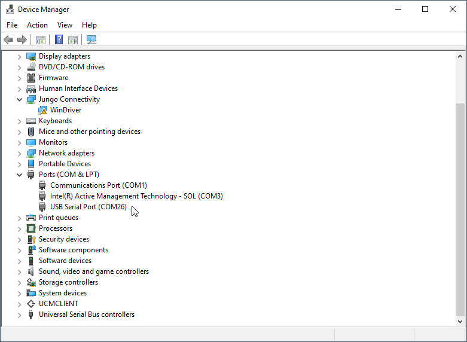Click the Processors chip icon

point(31,228)
